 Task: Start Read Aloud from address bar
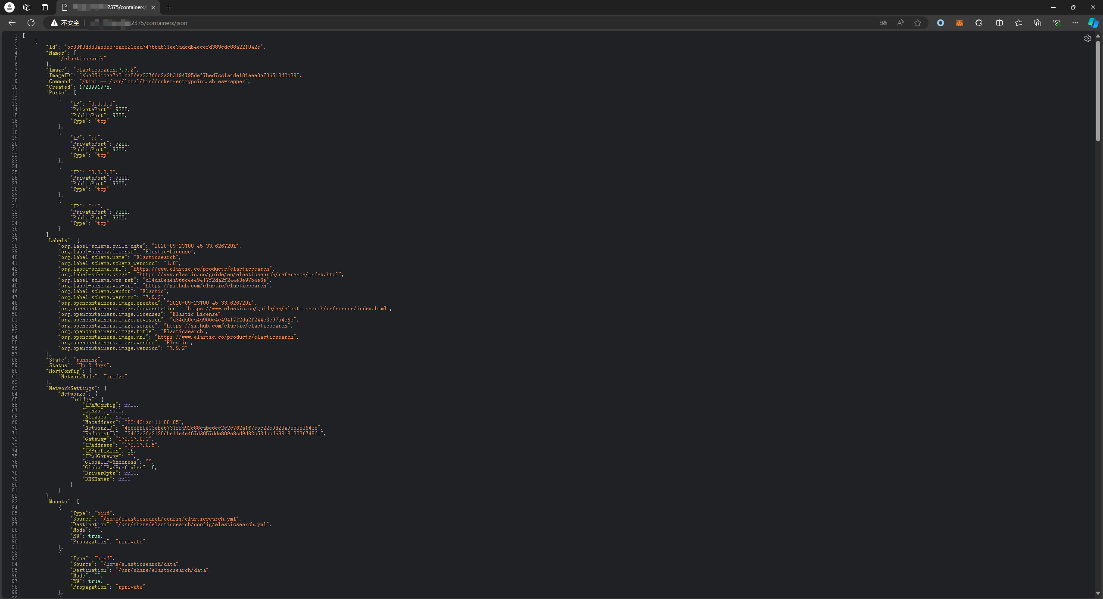click(x=900, y=23)
